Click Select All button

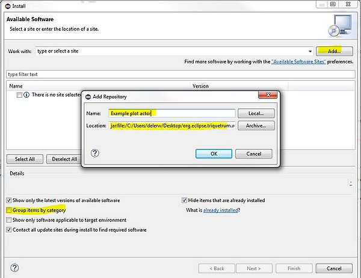pos(25,159)
